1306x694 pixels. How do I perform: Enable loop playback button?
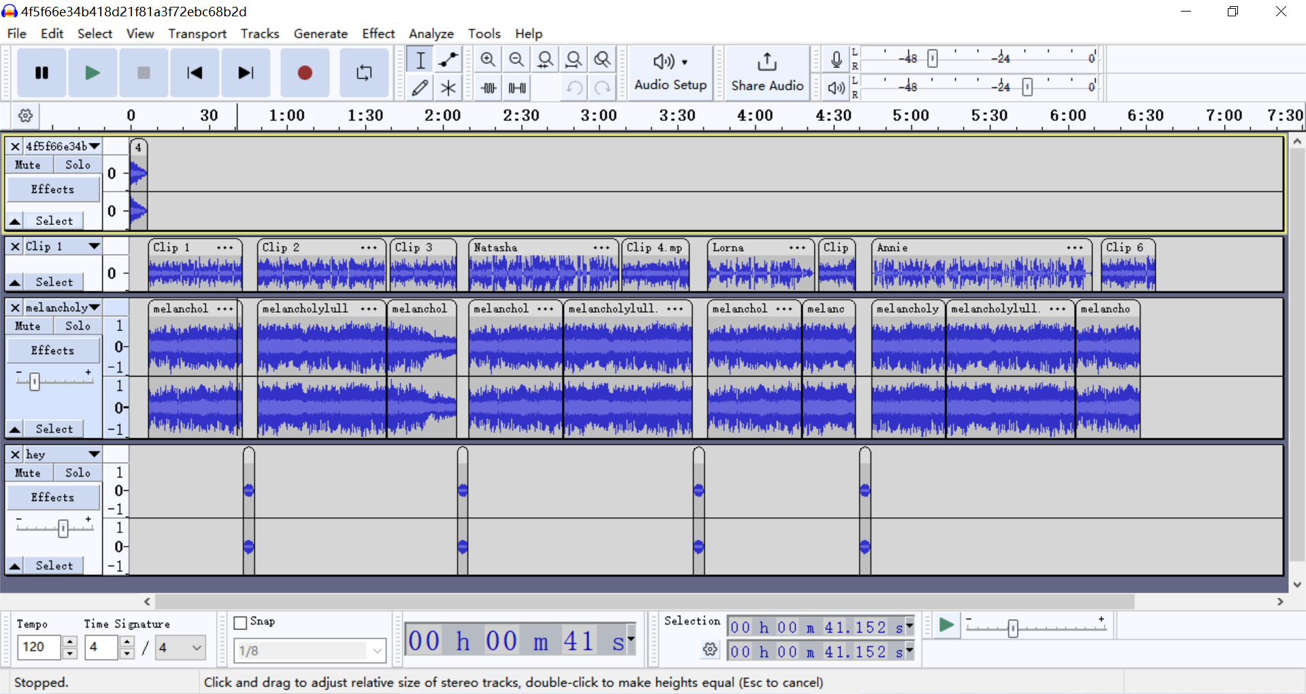pyautogui.click(x=364, y=73)
